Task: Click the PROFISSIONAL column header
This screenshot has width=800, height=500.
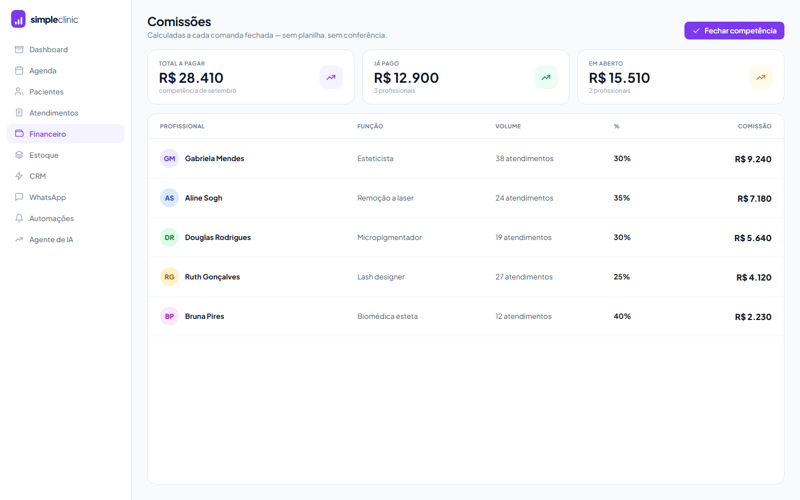Action: coord(182,126)
